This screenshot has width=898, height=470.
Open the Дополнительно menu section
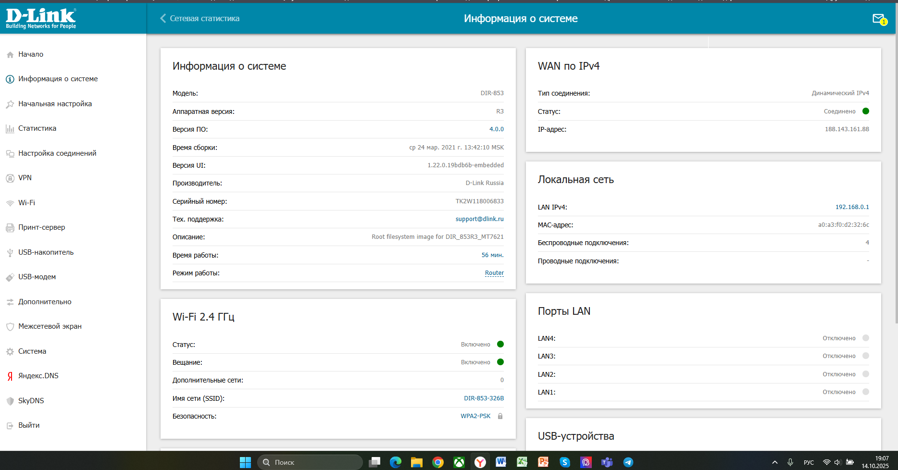45,302
